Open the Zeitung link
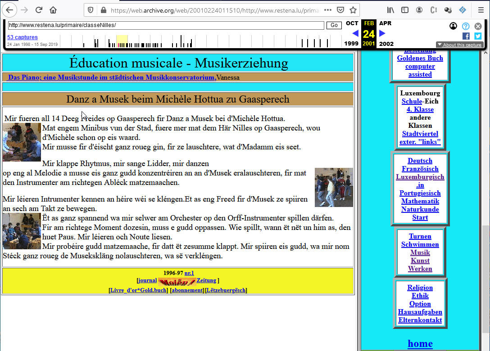490x351 pixels. point(206,280)
